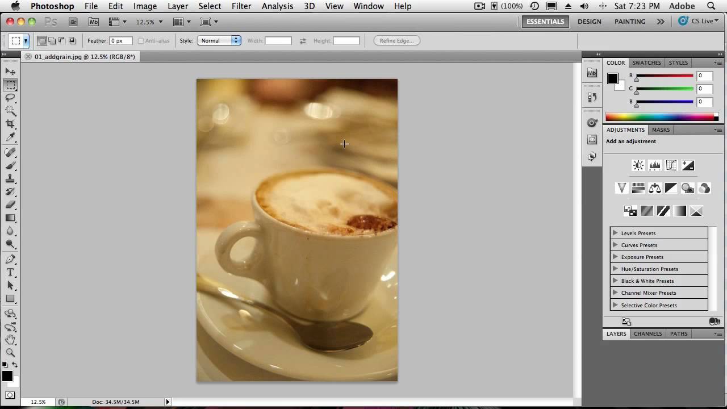
Task: Switch to the Masks tab
Action: coord(661,130)
